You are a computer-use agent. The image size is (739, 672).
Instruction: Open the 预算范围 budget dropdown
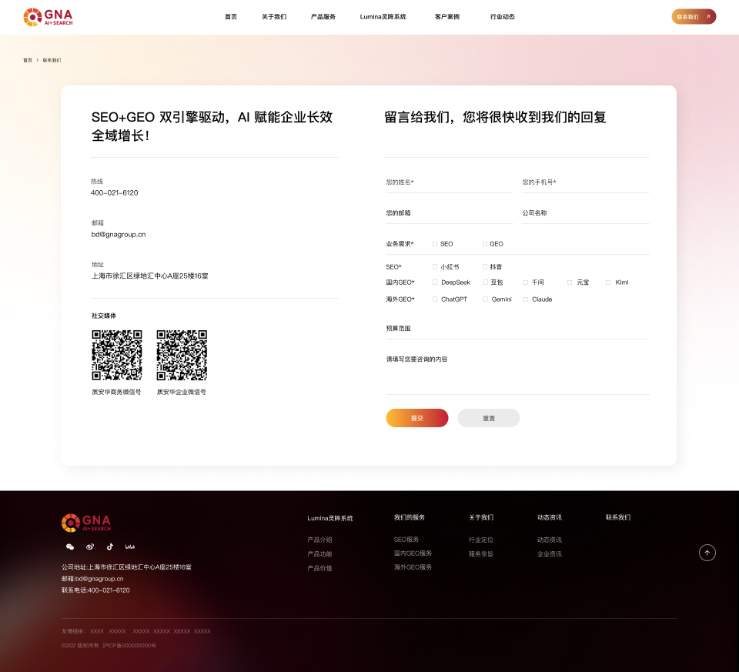517,329
